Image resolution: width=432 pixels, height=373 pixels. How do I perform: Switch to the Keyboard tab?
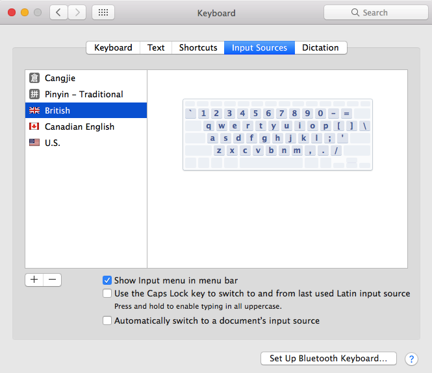(113, 47)
